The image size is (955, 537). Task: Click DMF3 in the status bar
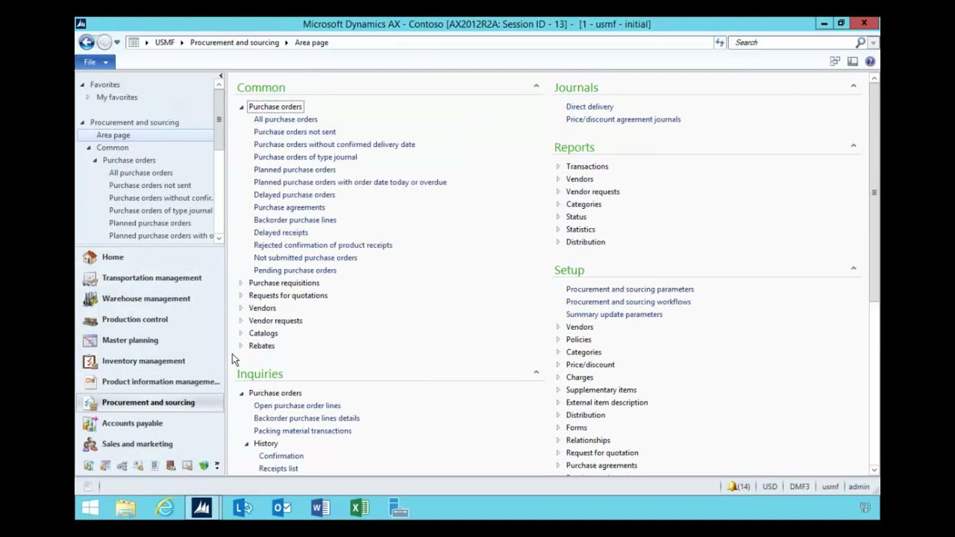coord(799,487)
